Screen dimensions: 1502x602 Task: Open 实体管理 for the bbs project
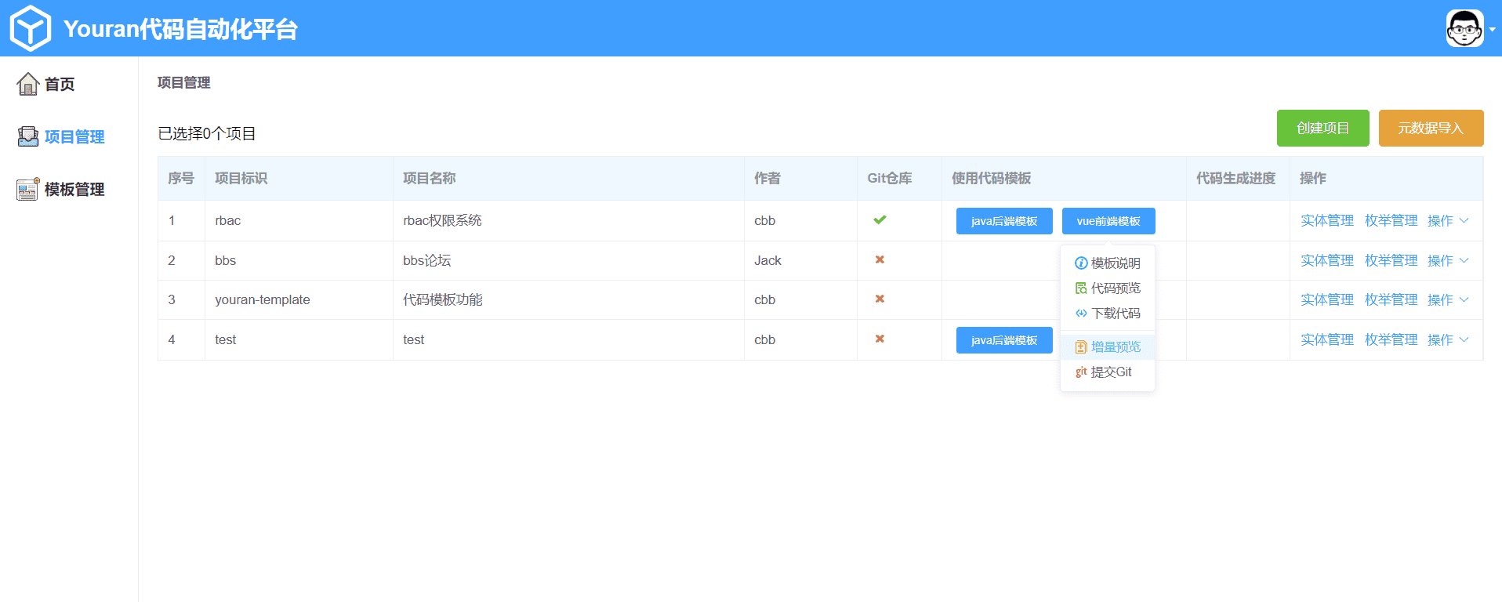(x=1327, y=260)
